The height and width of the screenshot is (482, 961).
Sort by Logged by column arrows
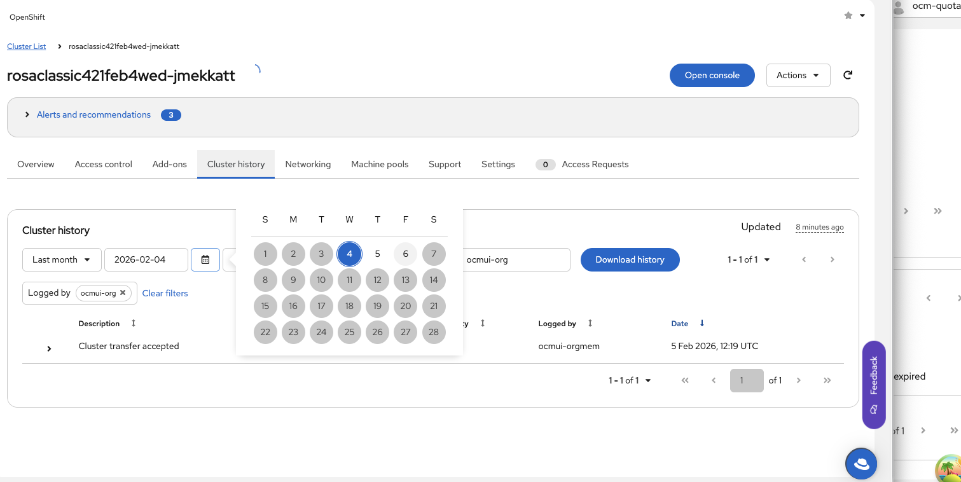point(590,324)
